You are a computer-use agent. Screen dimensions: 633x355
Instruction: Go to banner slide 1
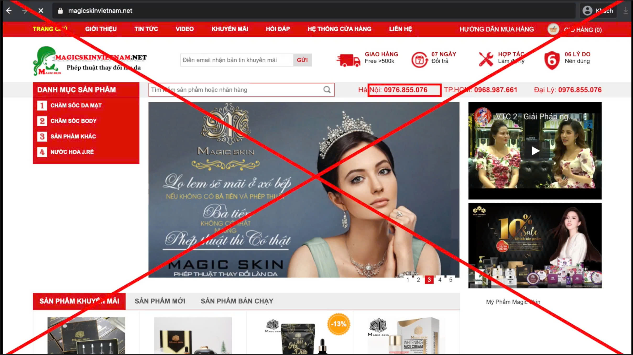point(408,280)
